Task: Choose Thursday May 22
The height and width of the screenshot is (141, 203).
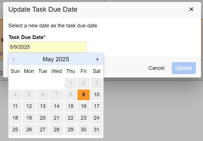Action: pyautogui.click(x=70, y=118)
